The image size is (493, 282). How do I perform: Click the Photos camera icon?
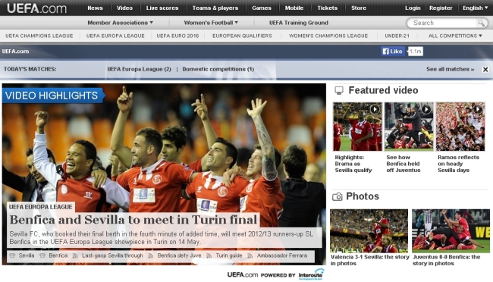pos(337,197)
